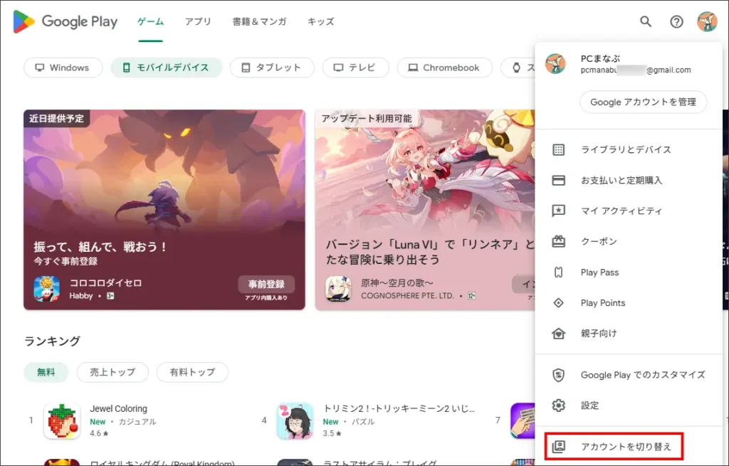Open お支払いと定期購入 menu item
729x466 pixels.
pyautogui.click(x=621, y=181)
